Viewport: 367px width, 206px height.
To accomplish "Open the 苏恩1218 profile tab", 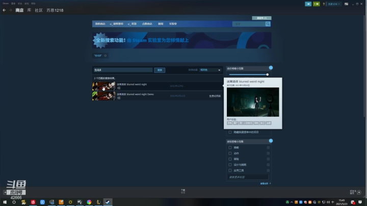I will 55,10.
